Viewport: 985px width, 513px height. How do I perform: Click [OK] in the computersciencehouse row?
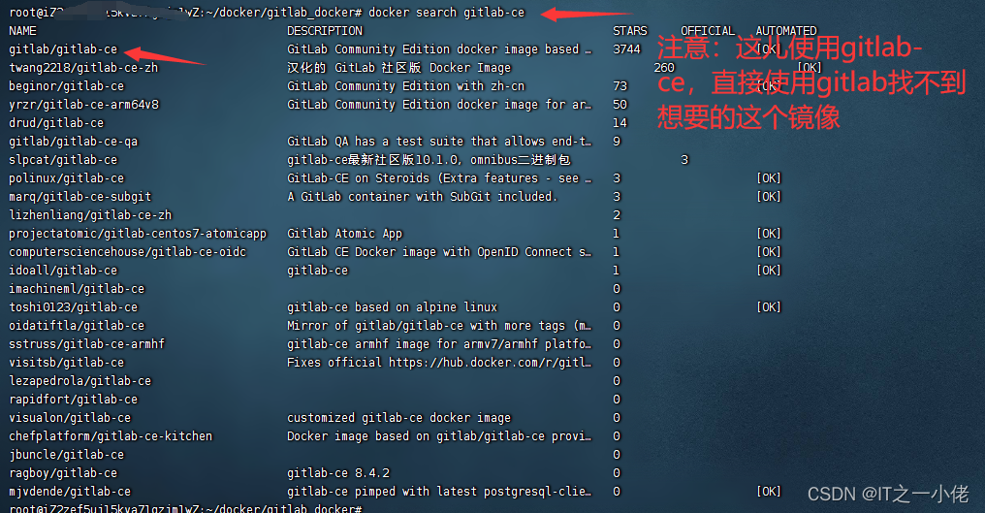click(x=769, y=251)
